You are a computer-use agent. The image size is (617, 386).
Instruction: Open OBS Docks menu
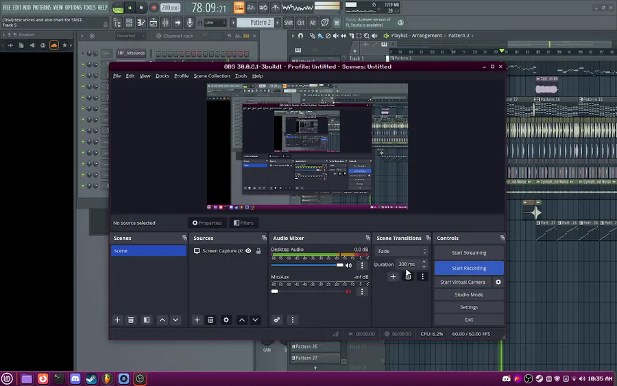[162, 76]
